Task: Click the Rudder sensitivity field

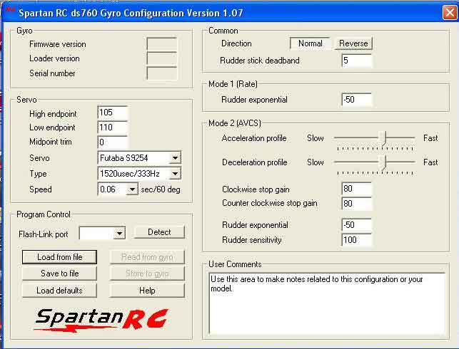Action: [x=356, y=240]
